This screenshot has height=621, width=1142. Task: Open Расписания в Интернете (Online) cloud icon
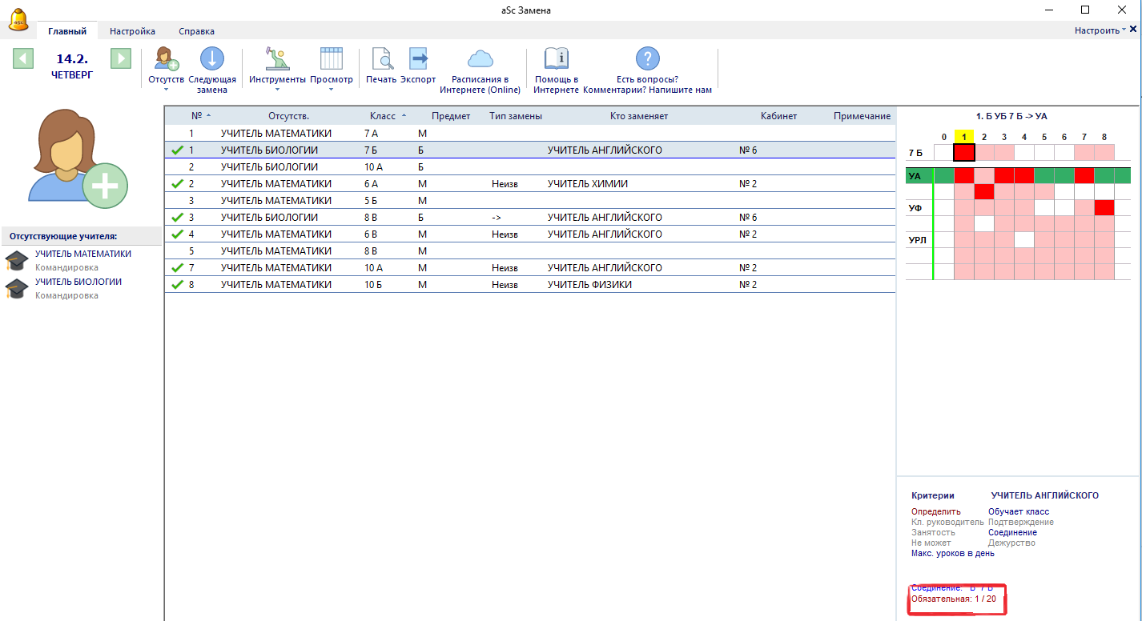[x=481, y=59]
